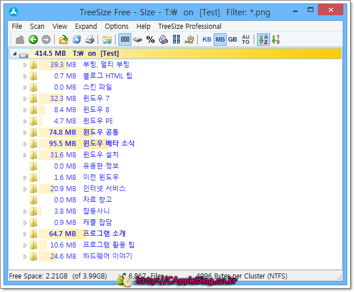
Task: Print the report using printer icon
Action: tap(90, 40)
